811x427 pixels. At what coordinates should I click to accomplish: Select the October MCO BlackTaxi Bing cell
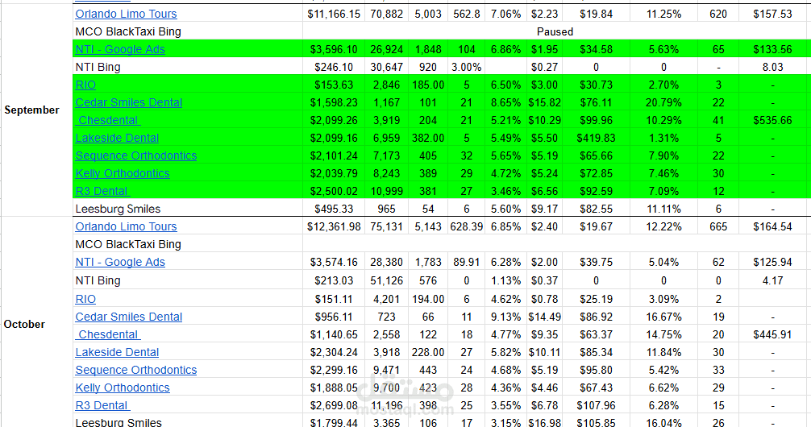[188, 244]
